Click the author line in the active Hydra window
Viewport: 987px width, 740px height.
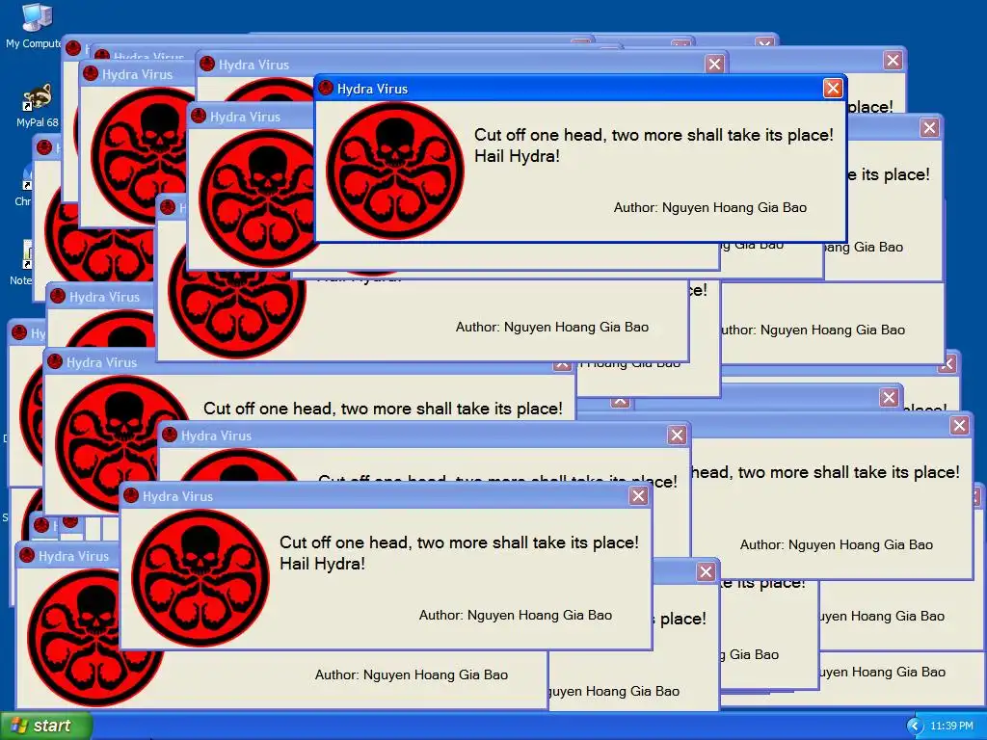coord(710,208)
